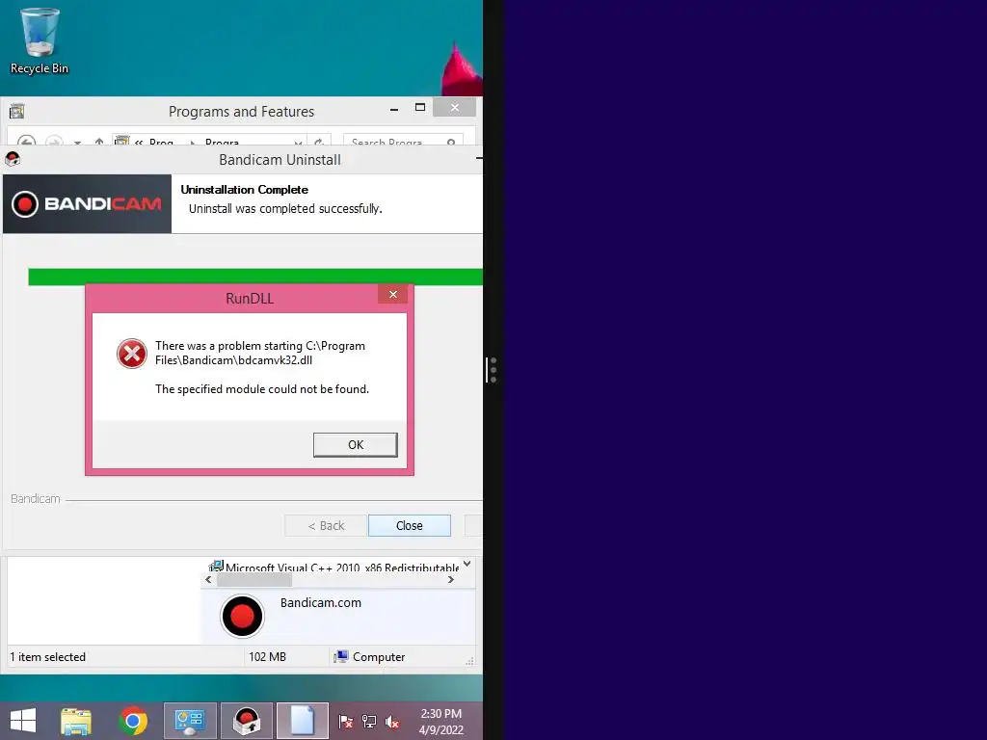The image size is (987, 740).
Task: Click the 'Uninstallation Complete' heading text
Action: 244,190
